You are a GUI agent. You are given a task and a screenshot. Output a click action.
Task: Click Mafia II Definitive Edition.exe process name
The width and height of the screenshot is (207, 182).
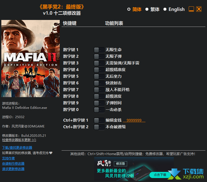point(25,108)
